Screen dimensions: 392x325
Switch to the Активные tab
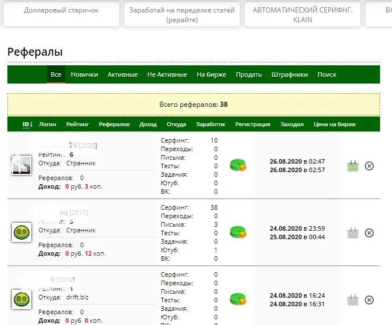[x=122, y=74]
